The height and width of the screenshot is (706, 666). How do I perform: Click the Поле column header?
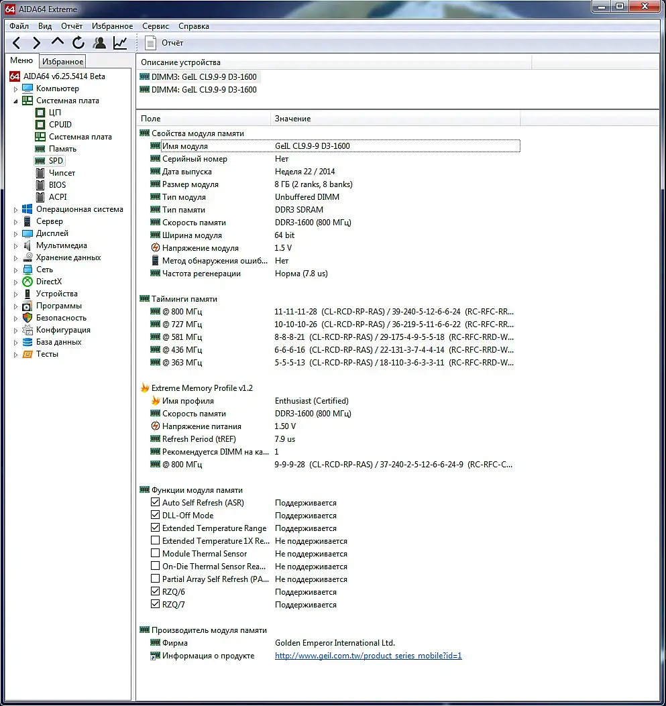203,119
